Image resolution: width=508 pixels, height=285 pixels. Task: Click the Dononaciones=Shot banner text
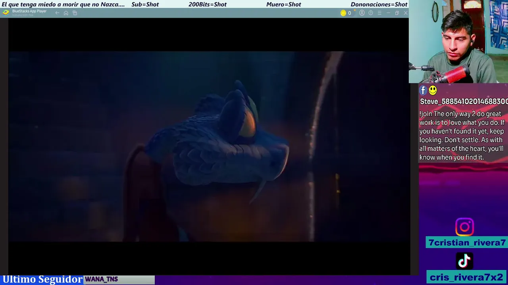pos(379,4)
